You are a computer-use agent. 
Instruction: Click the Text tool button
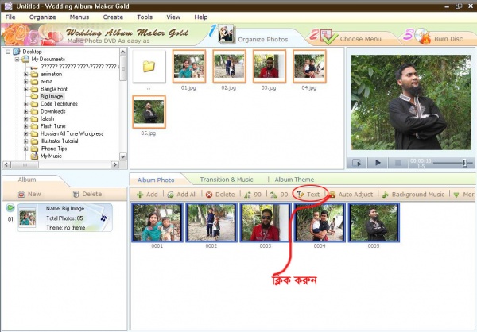point(308,195)
